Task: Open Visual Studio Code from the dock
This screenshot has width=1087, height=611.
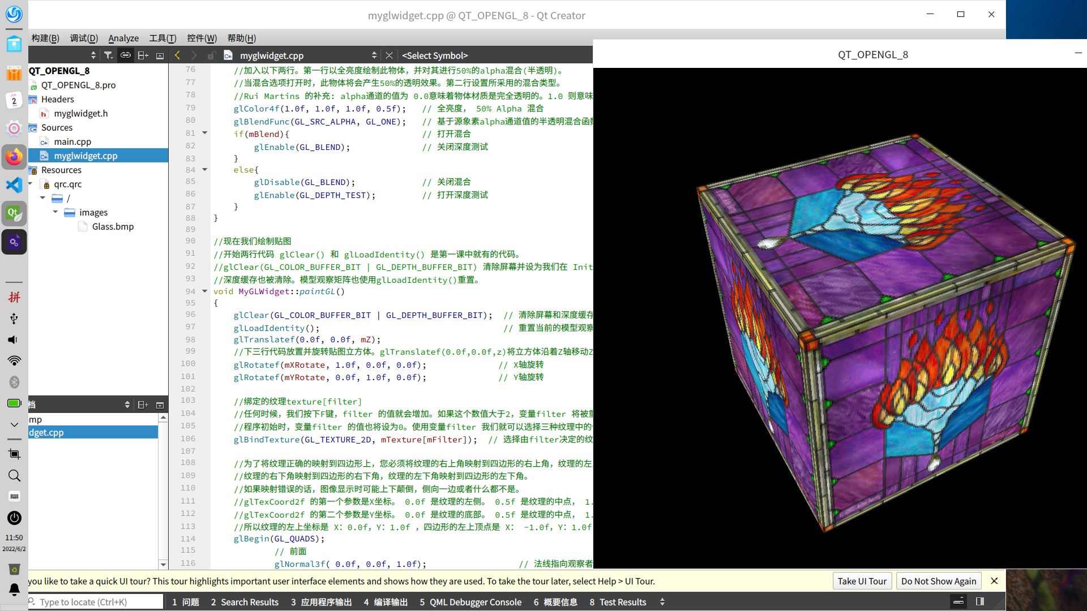Action: (14, 185)
